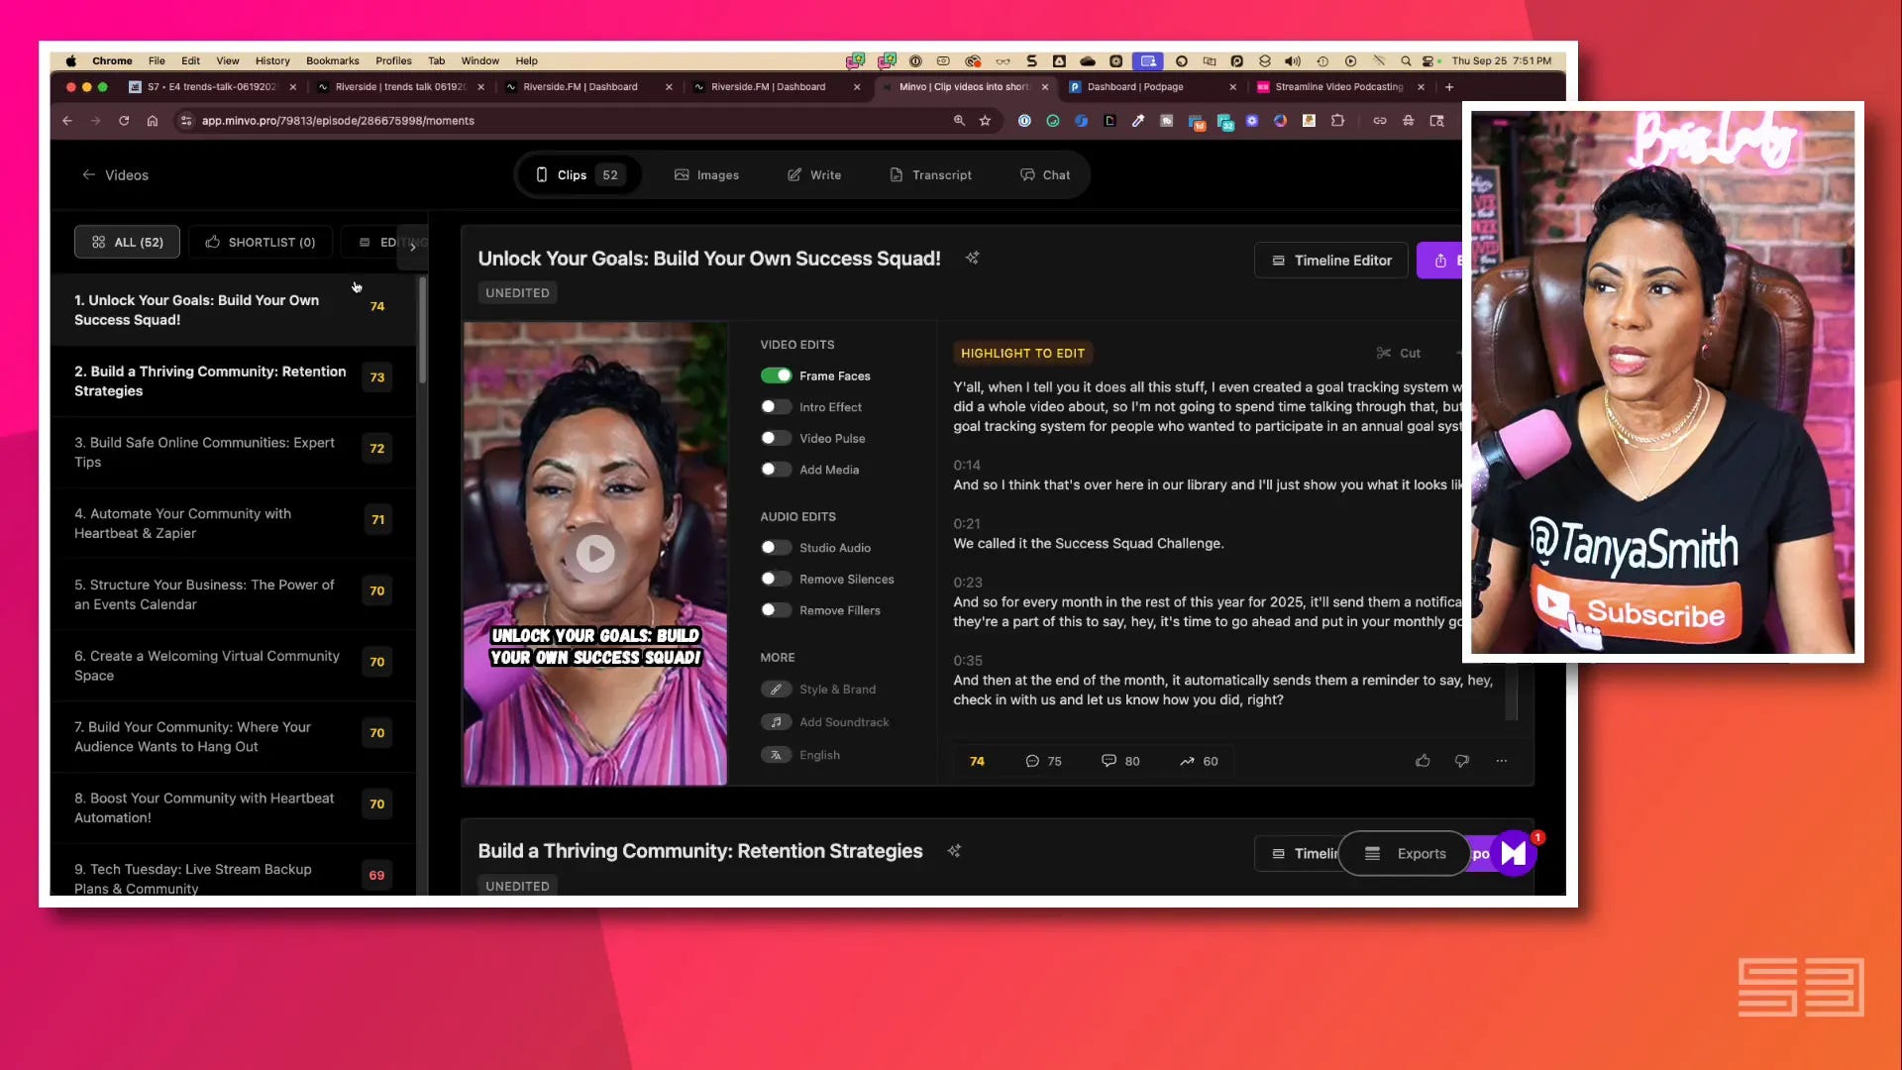Expand filter tabs with right chevron
1902x1070 pixels.
coord(412,248)
